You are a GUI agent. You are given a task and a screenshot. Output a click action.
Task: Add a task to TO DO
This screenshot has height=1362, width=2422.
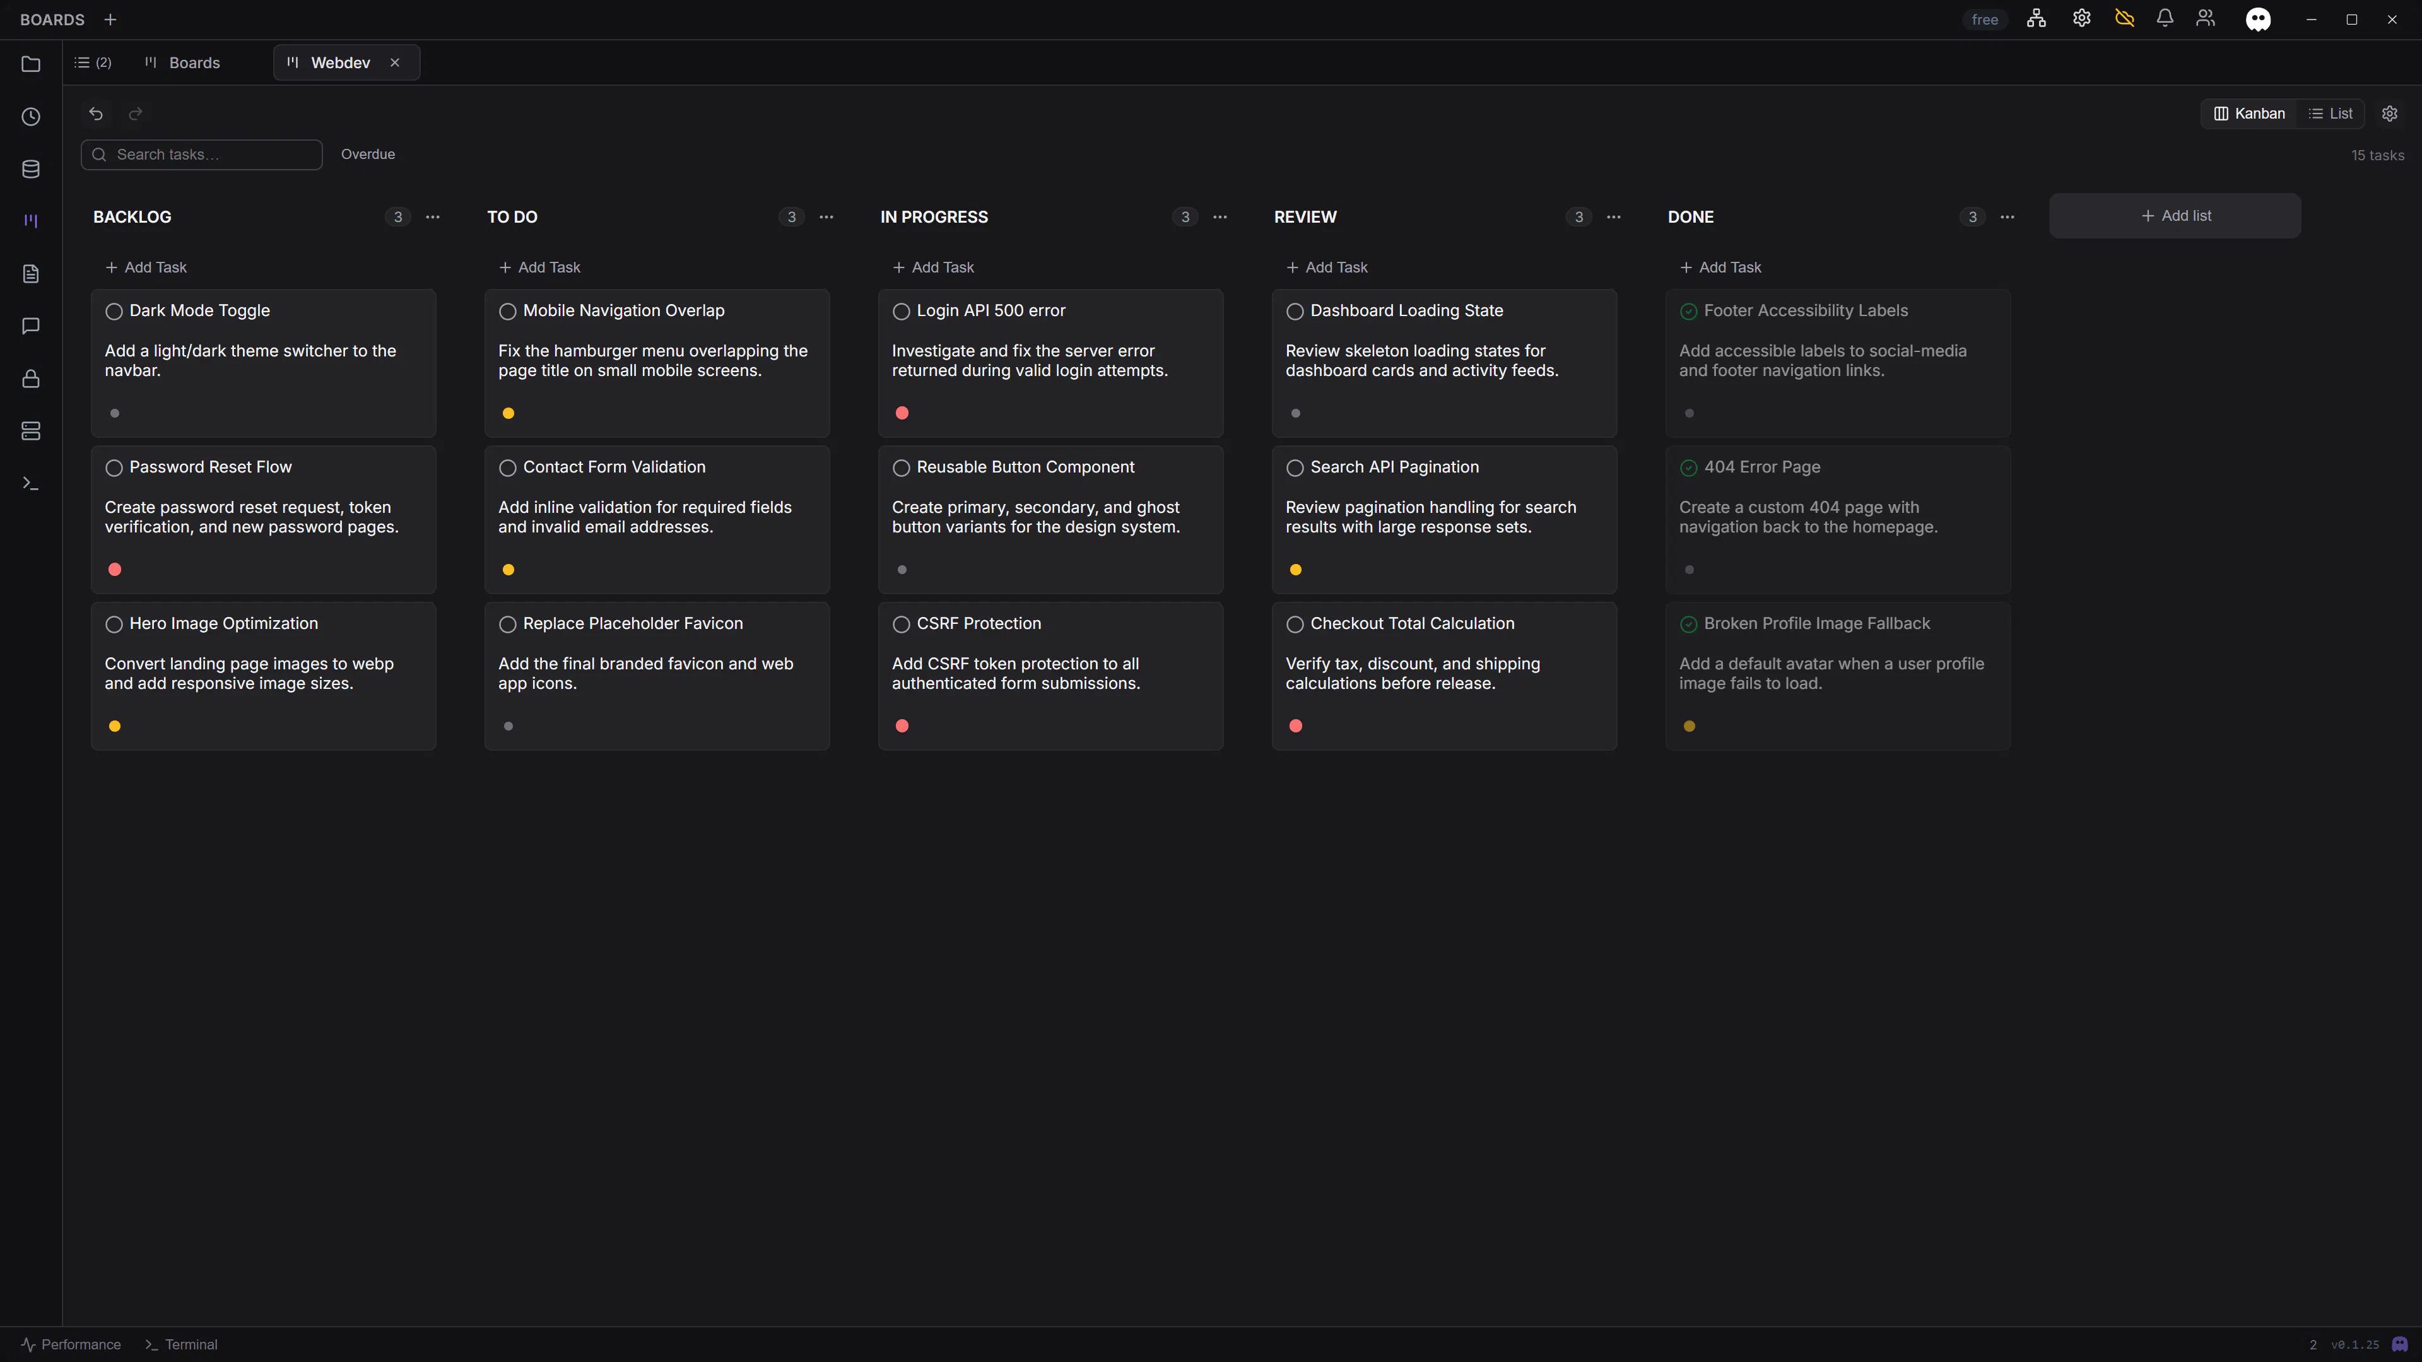coord(539,268)
